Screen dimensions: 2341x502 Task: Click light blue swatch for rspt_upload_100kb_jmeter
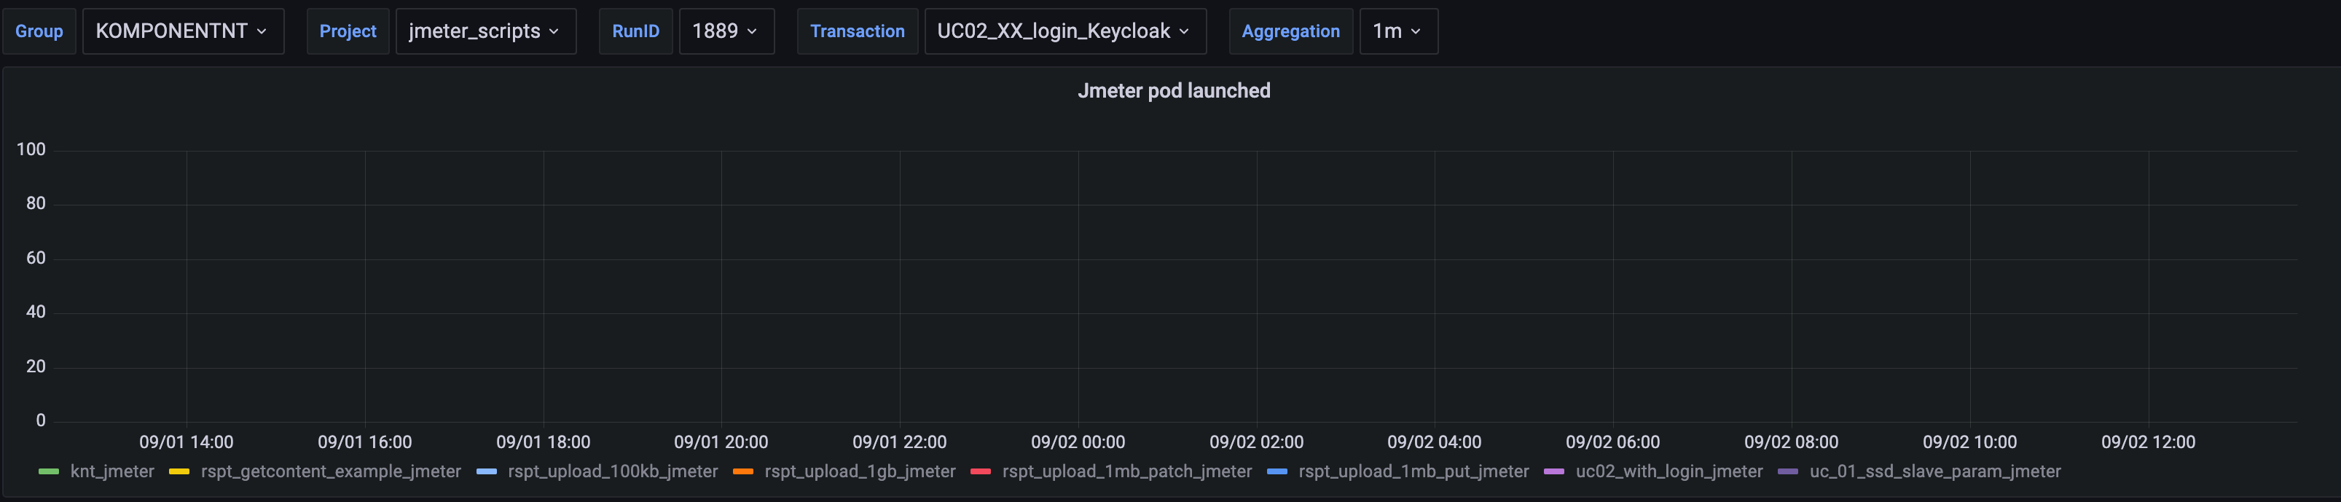point(487,472)
